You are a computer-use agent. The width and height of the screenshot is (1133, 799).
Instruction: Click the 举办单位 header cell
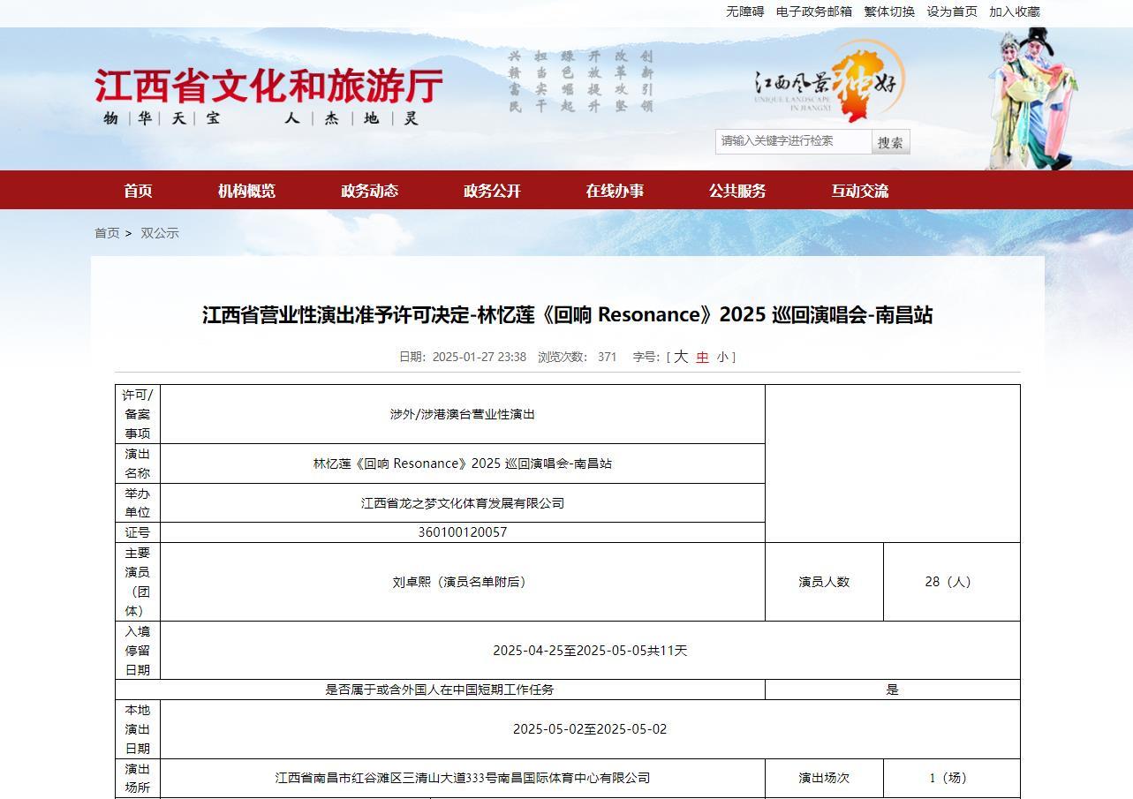coord(137,503)
